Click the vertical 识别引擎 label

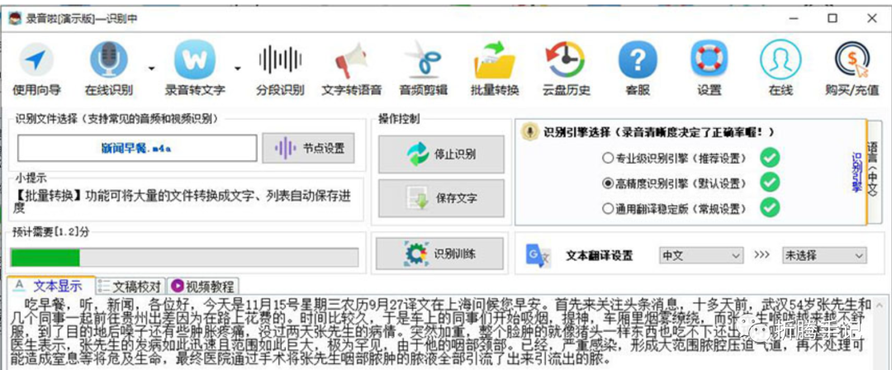856,172
